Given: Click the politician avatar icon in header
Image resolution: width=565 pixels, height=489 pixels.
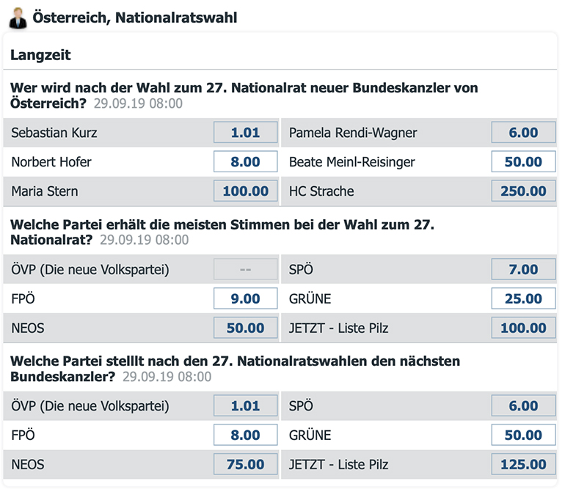Looking at the screenshot, I should 18,17.
